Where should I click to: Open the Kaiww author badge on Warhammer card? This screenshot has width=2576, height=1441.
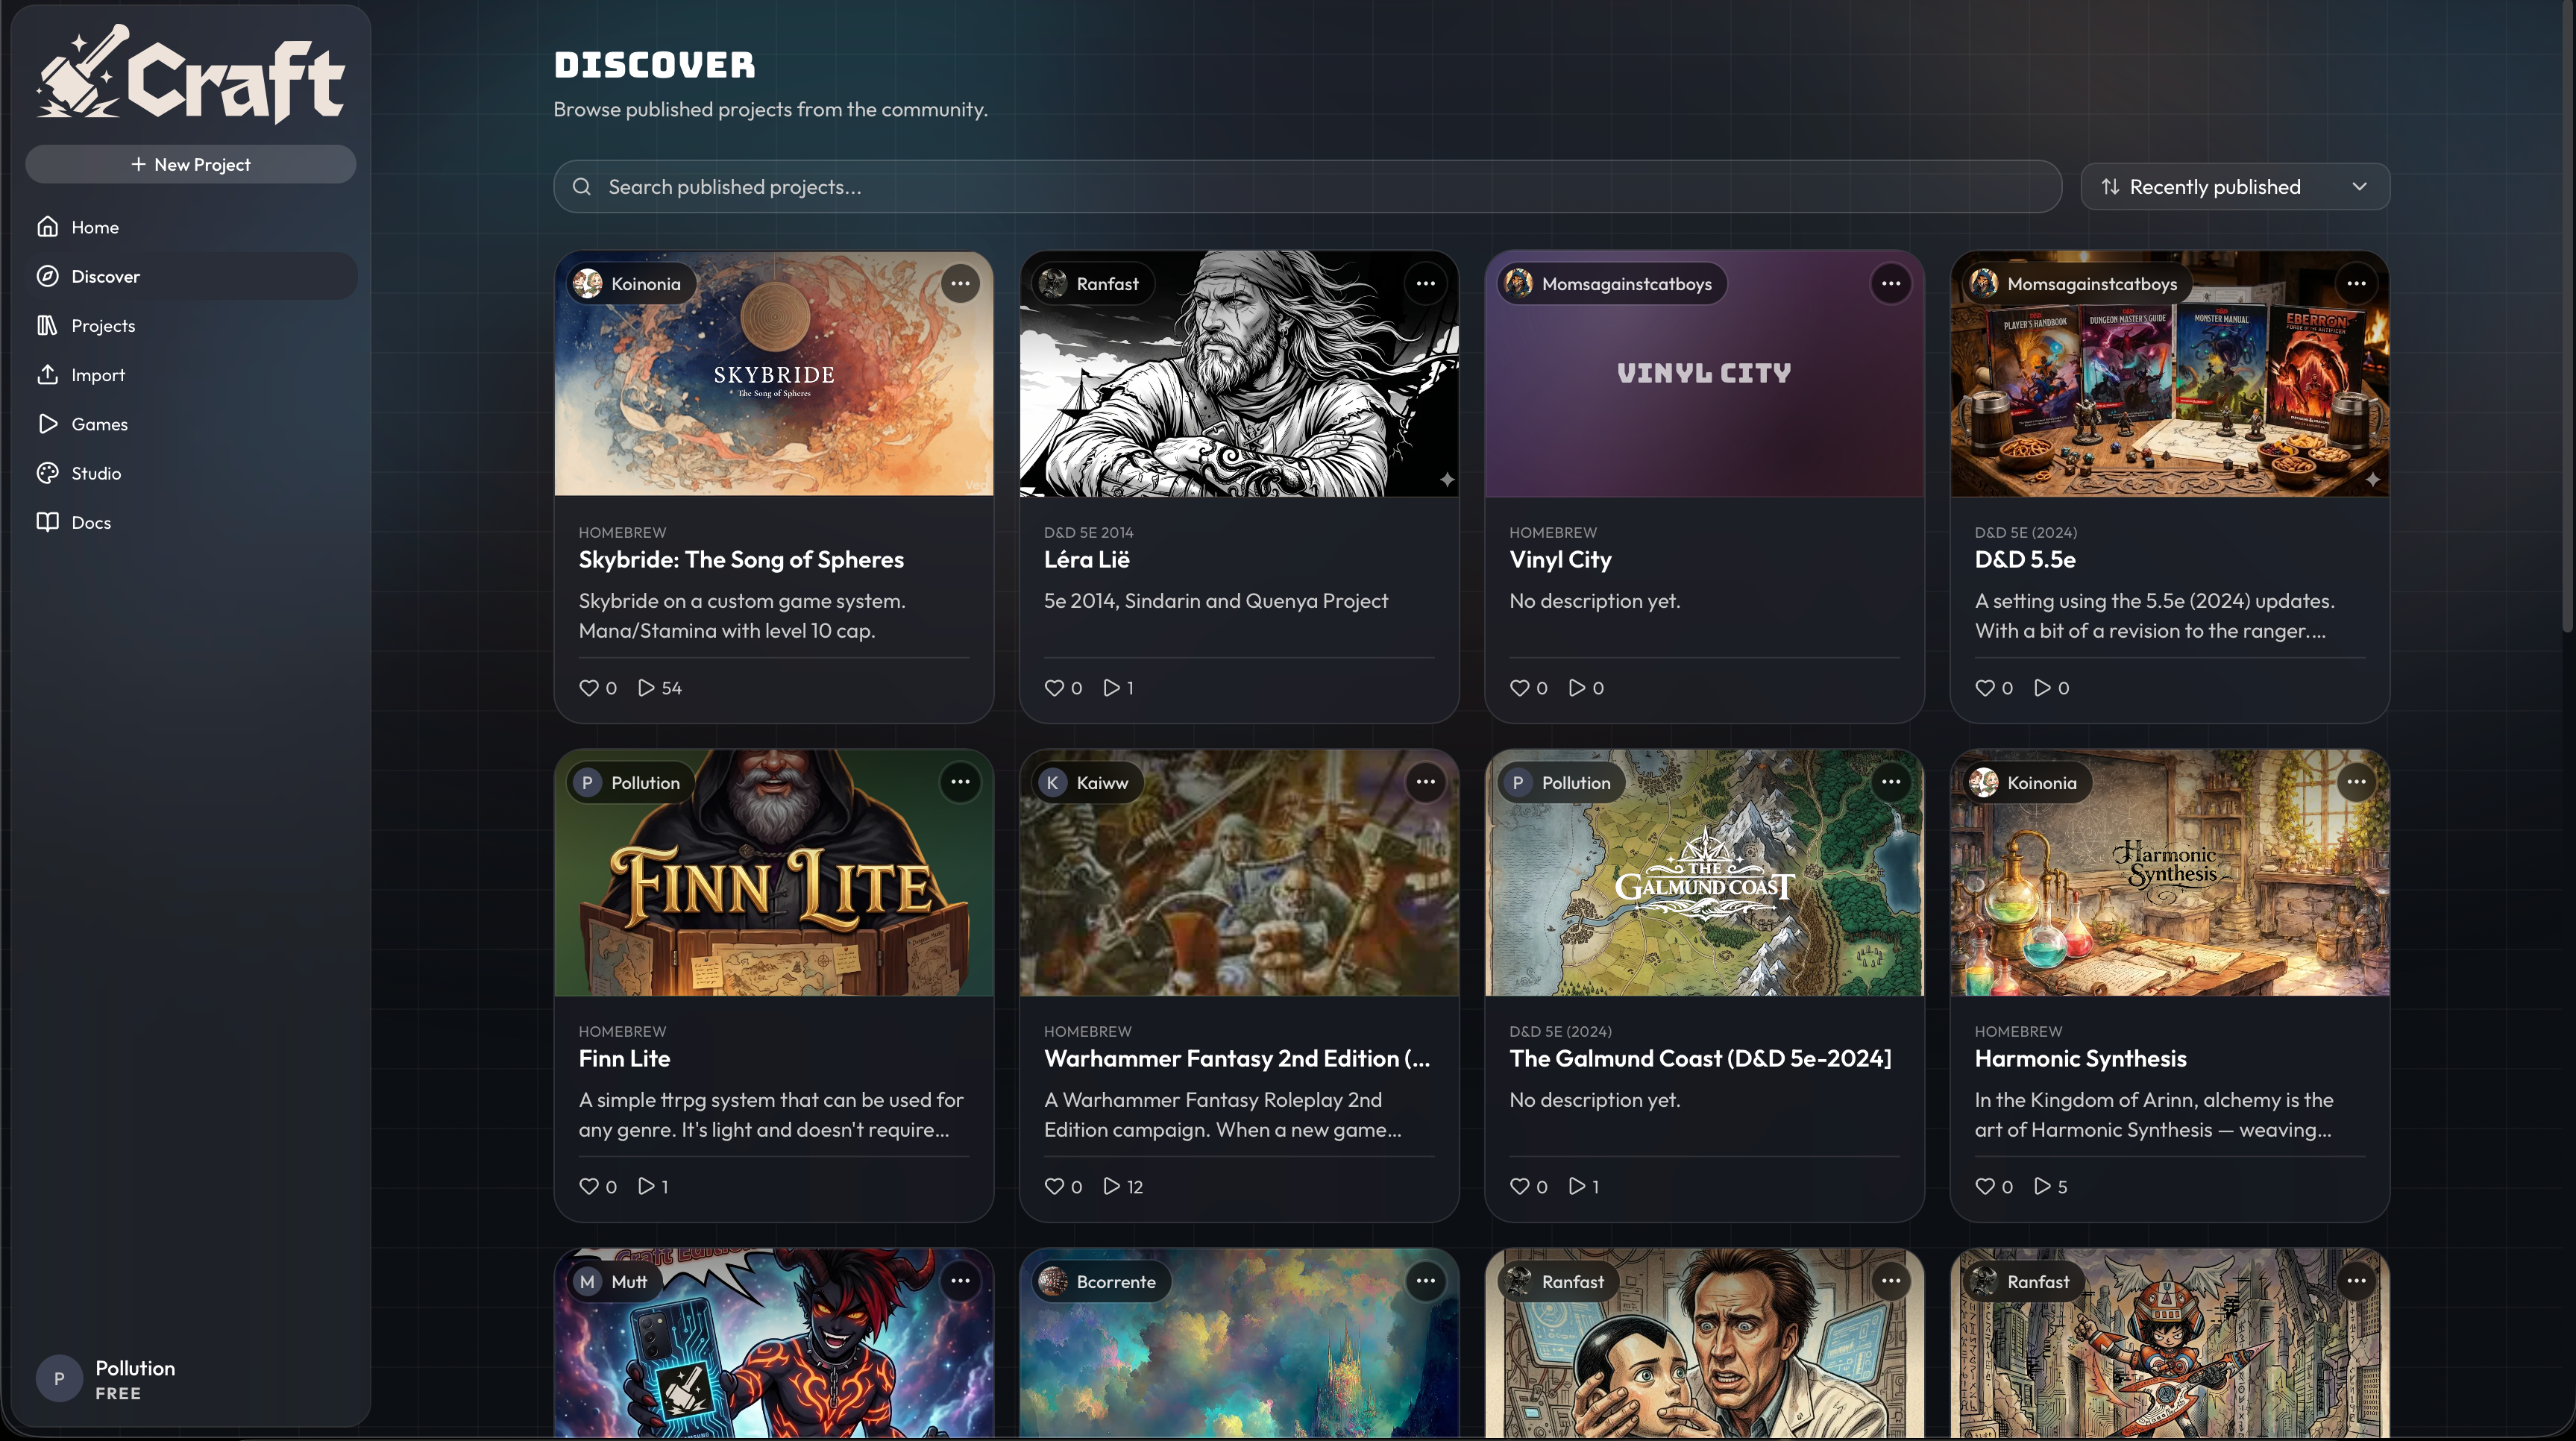tap(1089, 783)
